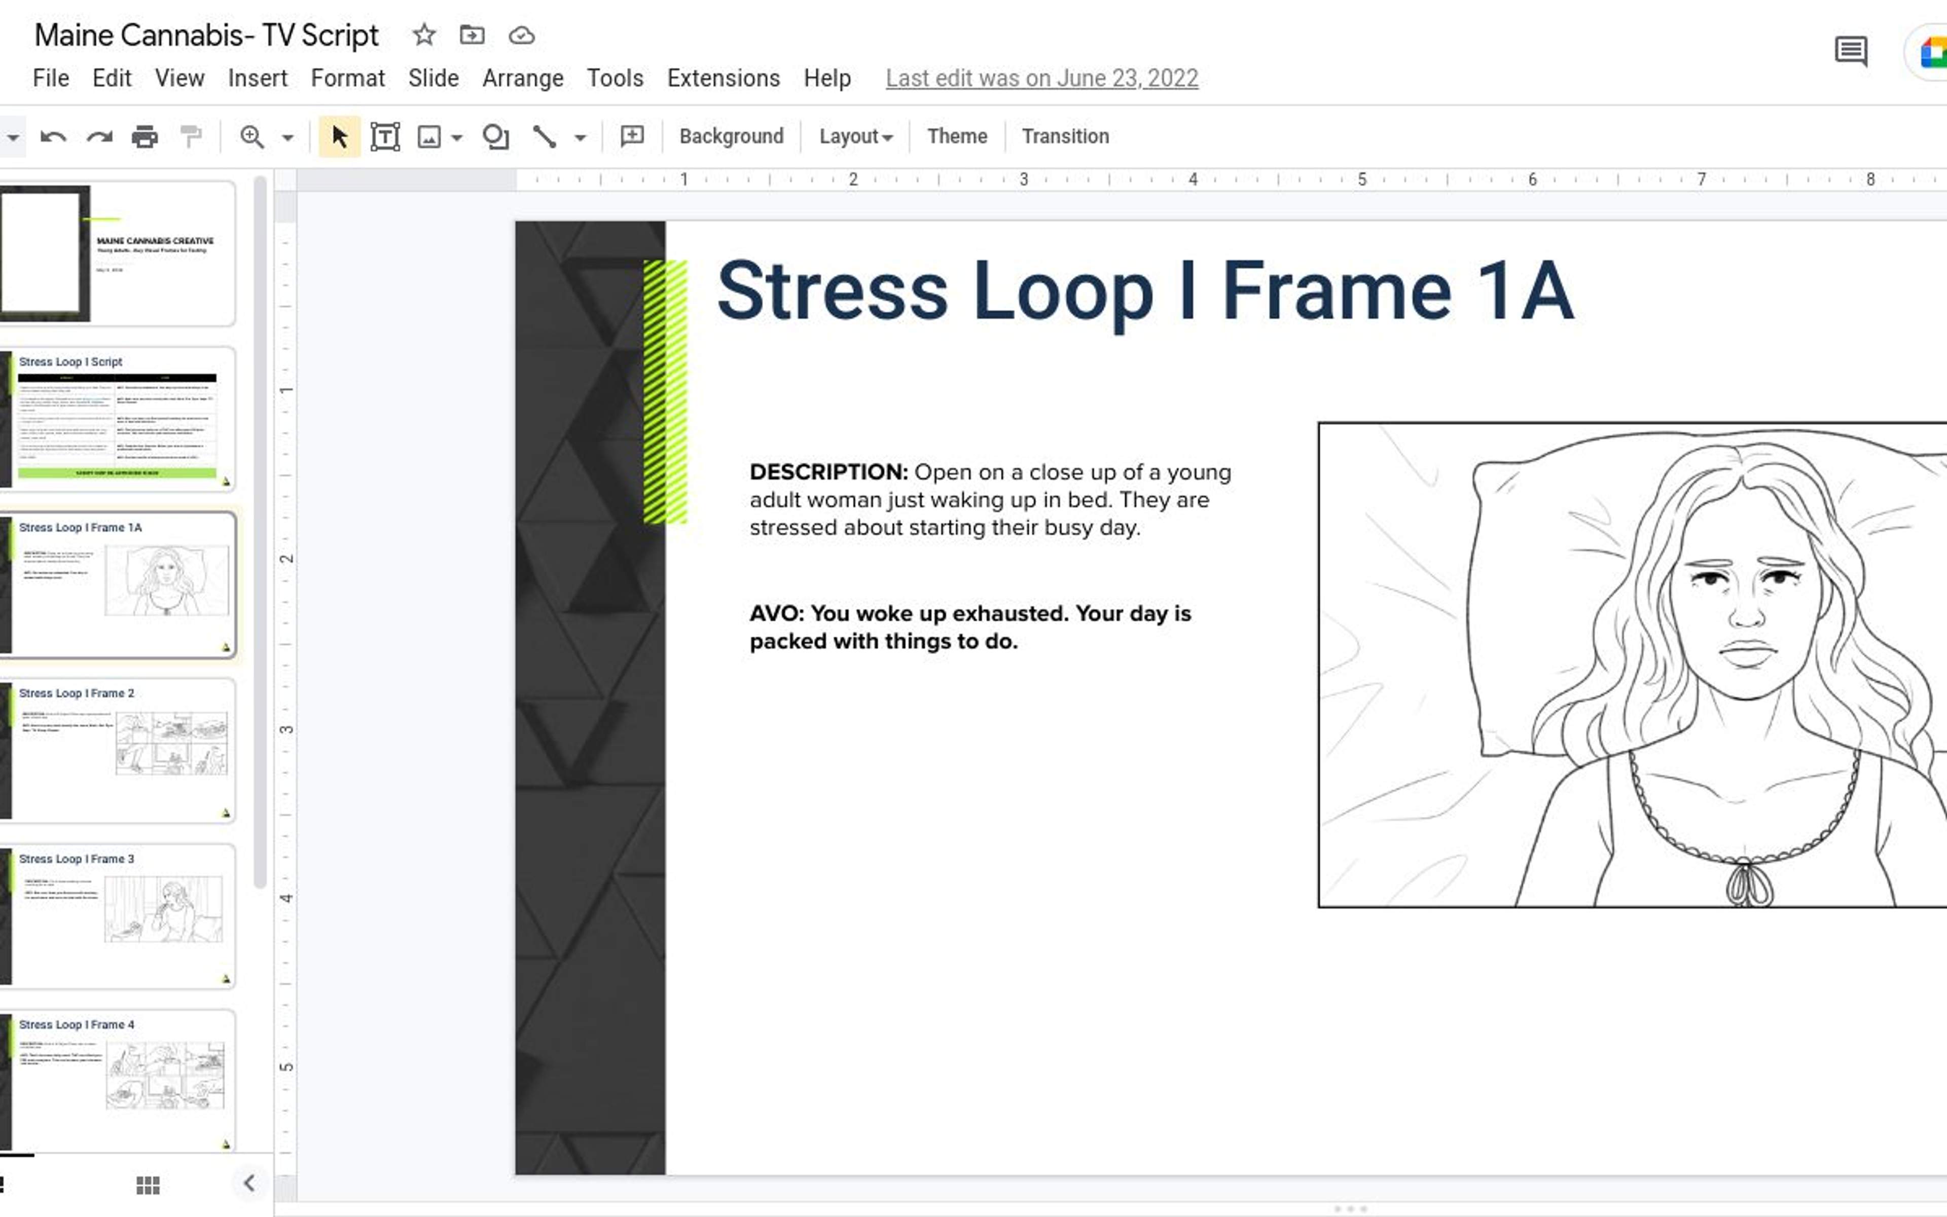The width and height of the screenshot is (1947, 1217).
Task: Click the Insert image icon
Action: coord(429,137)
